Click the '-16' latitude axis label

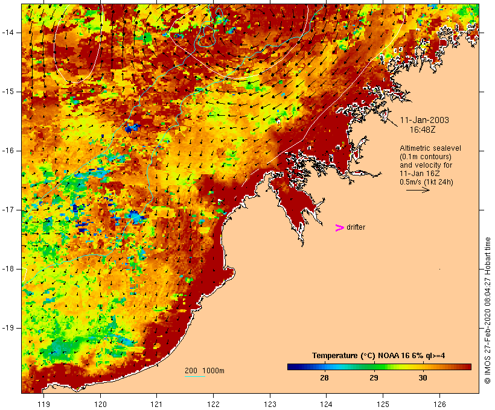[7, 151]
